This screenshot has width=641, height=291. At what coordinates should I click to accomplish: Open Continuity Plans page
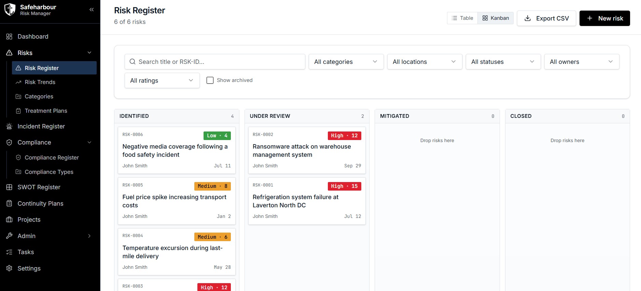pyautogui.click(x=50, y=204)
